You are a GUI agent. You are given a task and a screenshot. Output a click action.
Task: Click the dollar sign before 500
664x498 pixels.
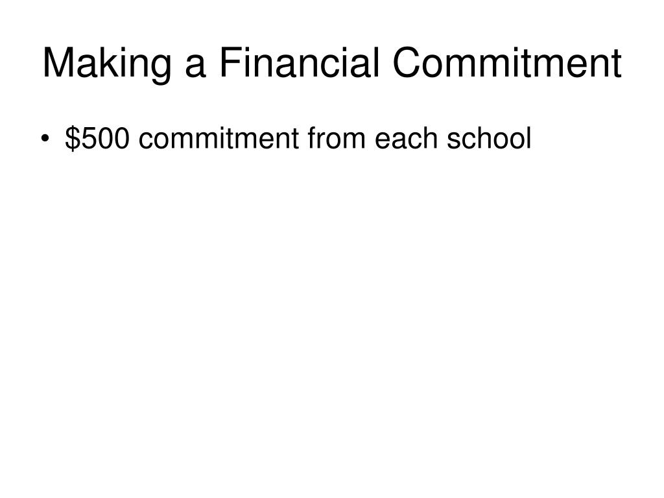coord(73,138)
